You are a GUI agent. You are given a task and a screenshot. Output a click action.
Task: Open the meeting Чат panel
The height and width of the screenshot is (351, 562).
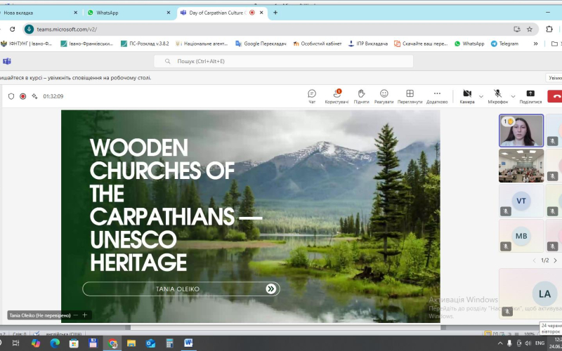pos(312,97)
